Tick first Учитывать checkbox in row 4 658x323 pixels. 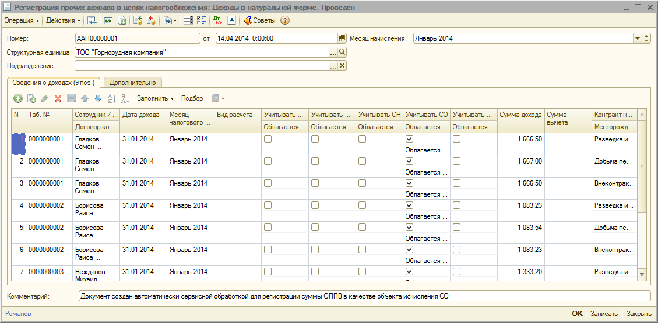(x=268, y=205)
